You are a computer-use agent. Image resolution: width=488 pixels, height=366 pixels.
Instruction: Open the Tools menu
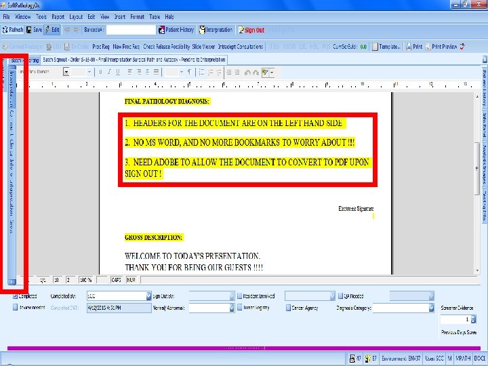tap(41, 17)
